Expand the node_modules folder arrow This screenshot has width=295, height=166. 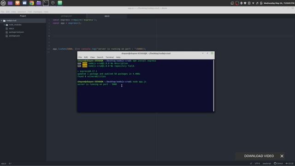(4, 24)
